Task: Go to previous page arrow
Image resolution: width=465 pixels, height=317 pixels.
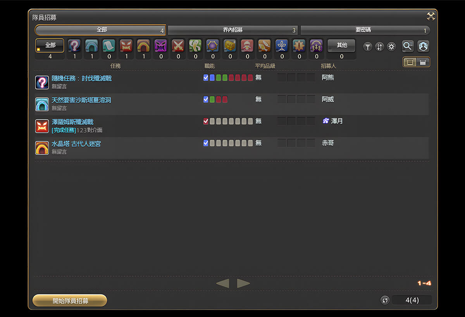Action: [x=223, y=283]
